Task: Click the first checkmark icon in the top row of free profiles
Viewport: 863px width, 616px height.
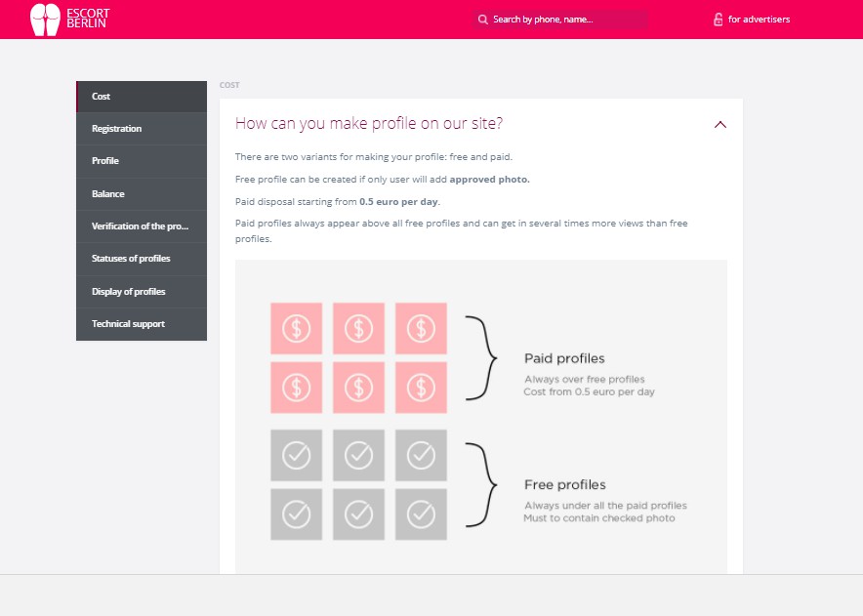Action: click(296, 455)
